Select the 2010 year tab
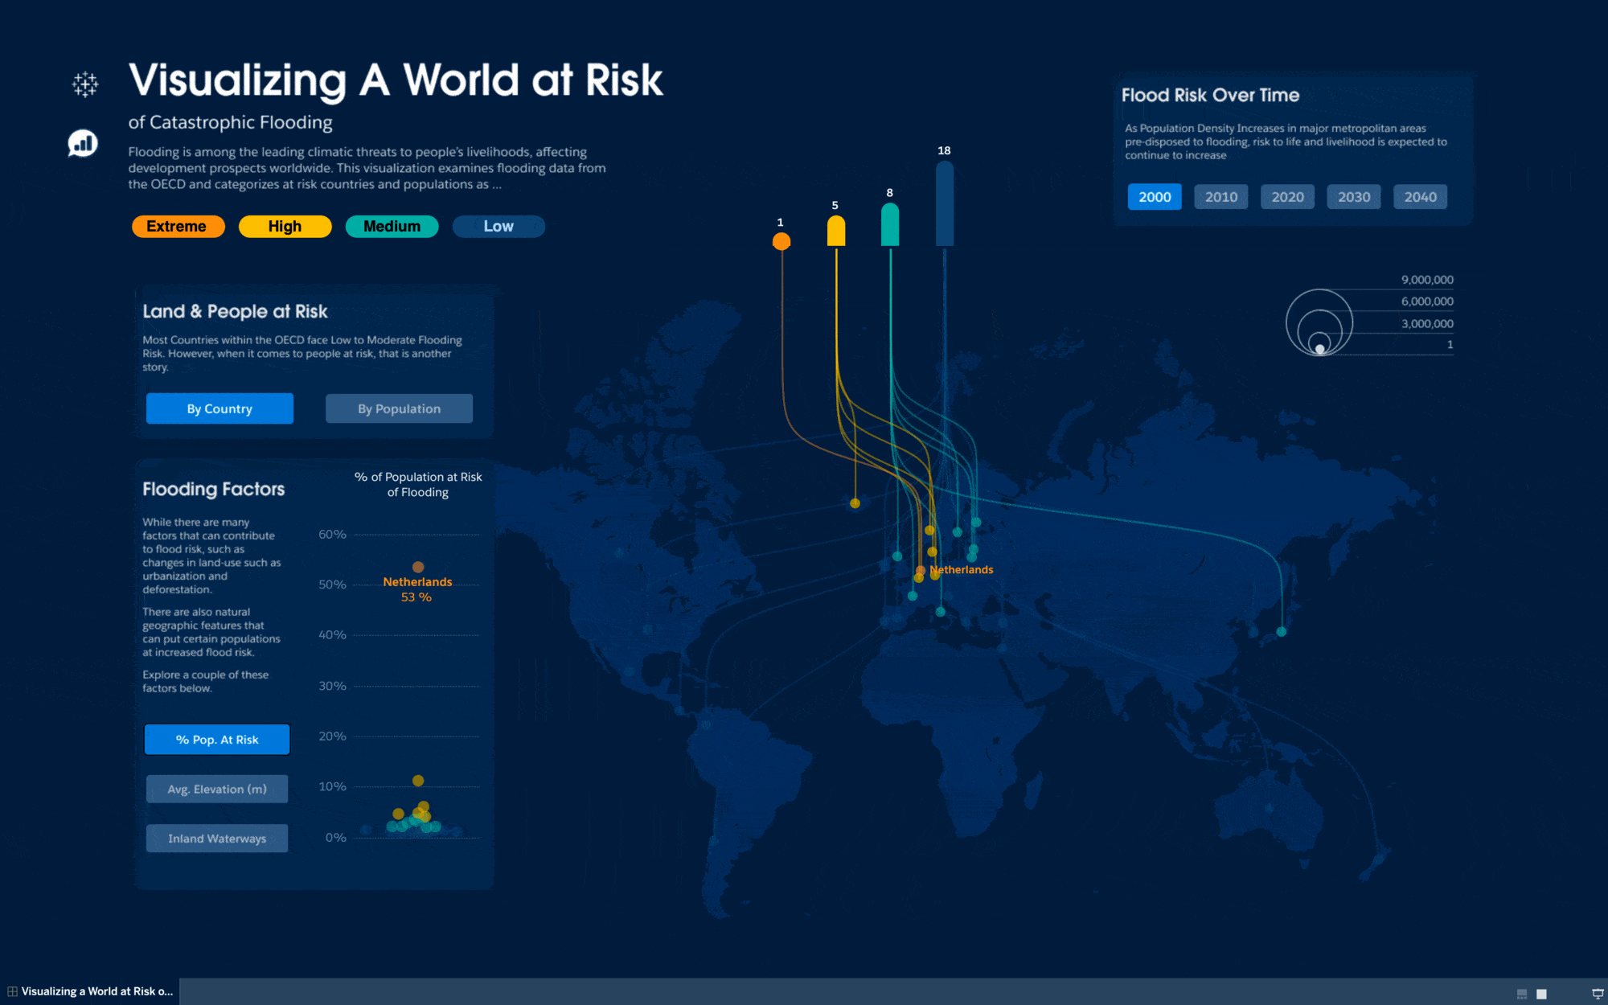The height and width of the screenshot is (1005, 1608). coord(1219,195)
